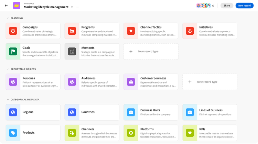
Task: Open the three-dot more options menu
Action: 77,7
